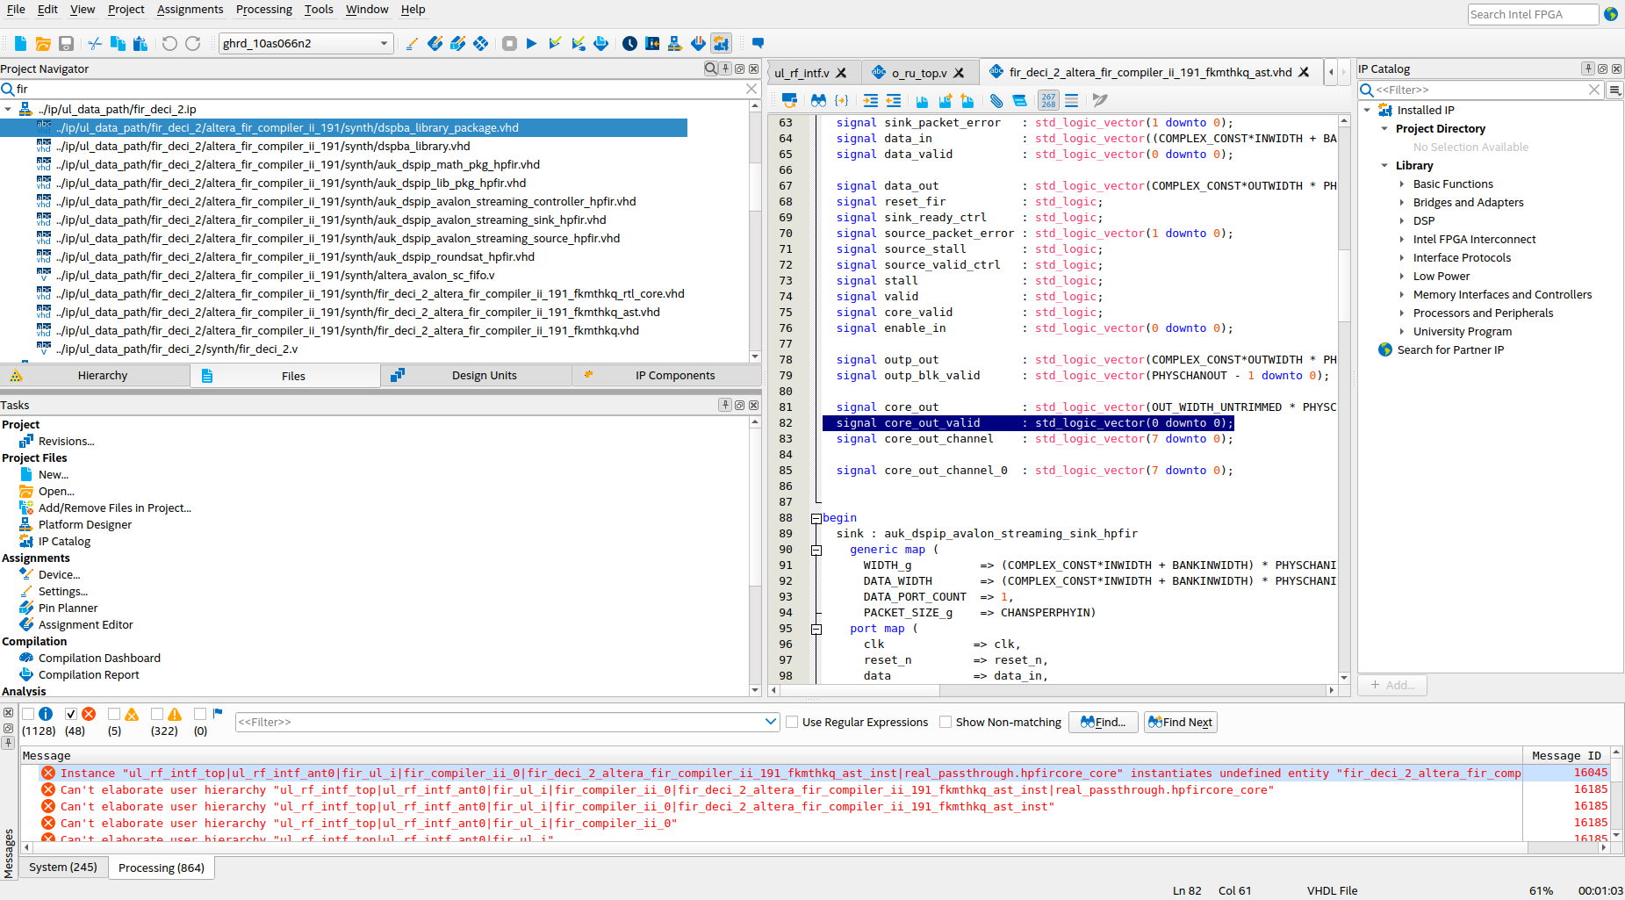Viewport: 1625px width, 900px height.
Task: Toggle the flagged messages checkbox (0)
Action: pos(200,714)
